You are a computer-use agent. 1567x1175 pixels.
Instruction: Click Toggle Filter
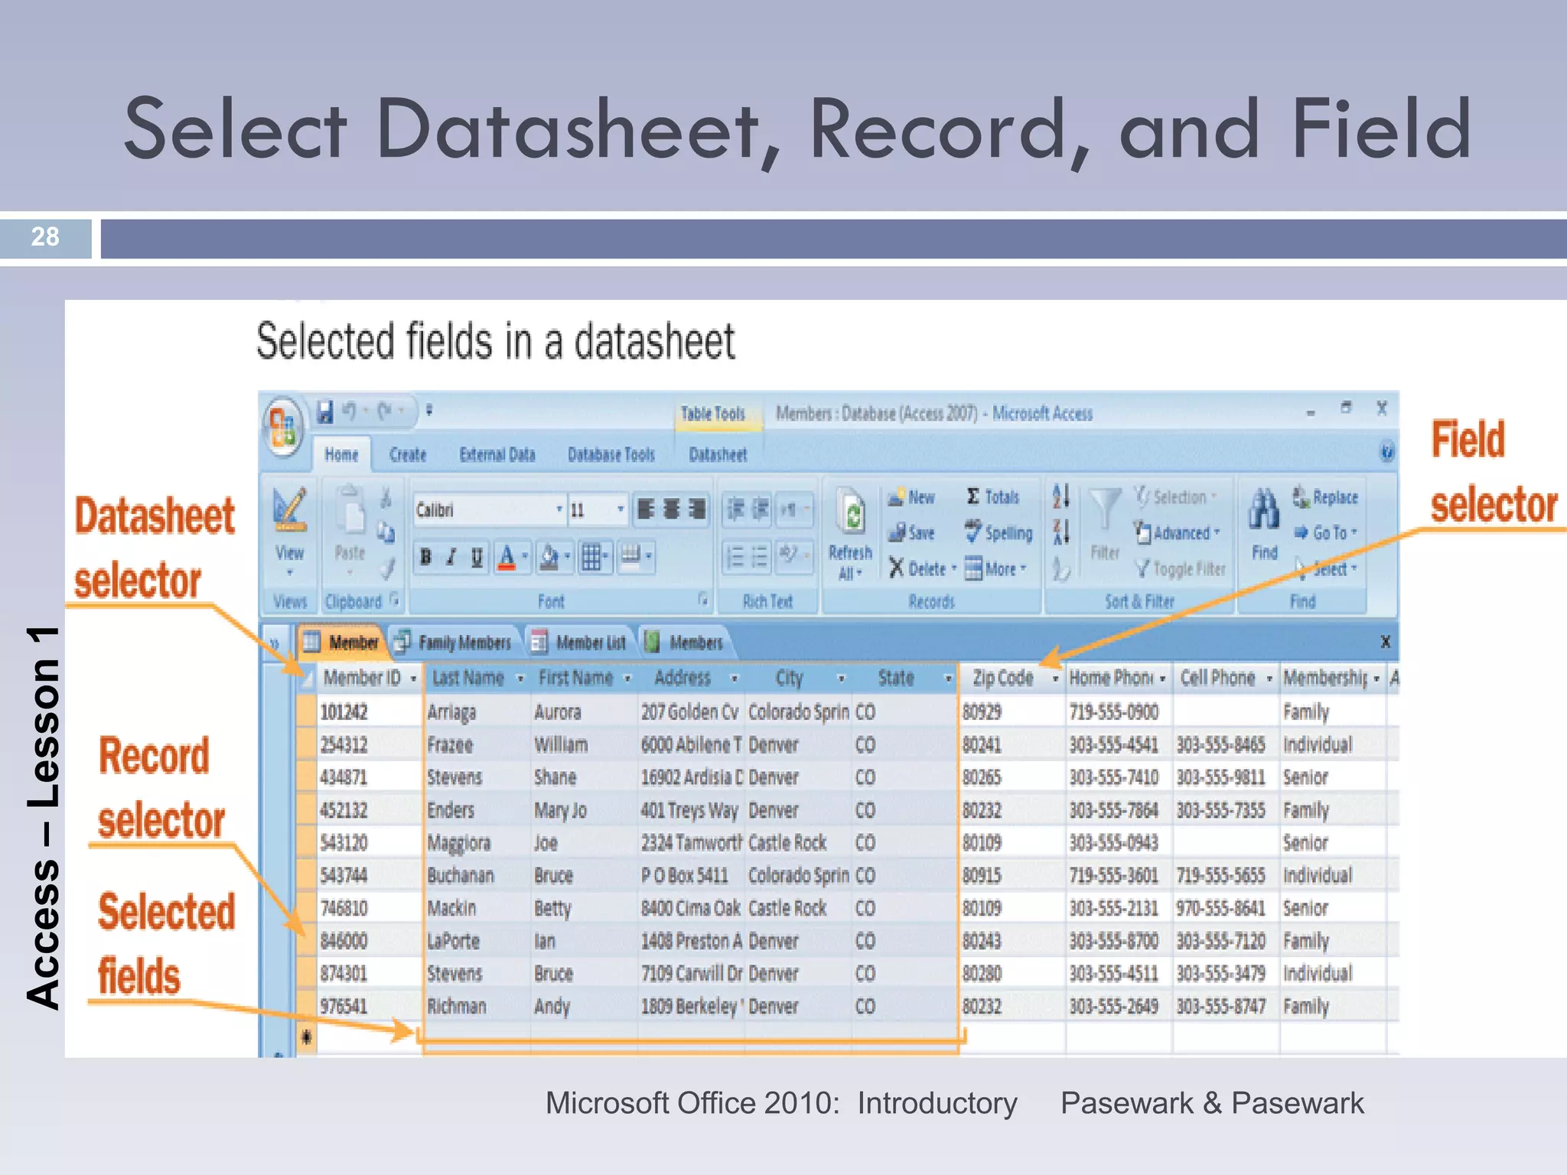(x=1180, y=568)
